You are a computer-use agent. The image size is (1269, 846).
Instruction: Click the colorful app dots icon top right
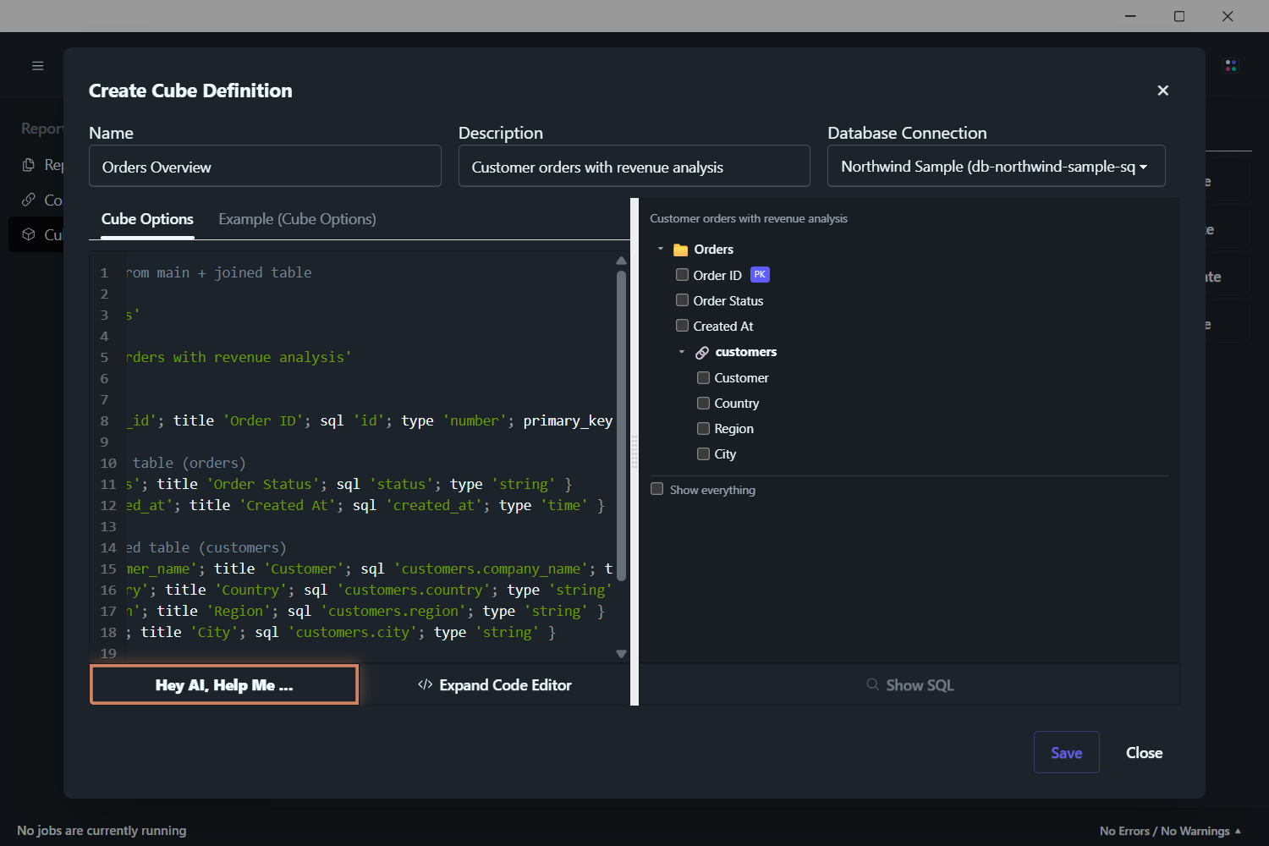click(1231, 66)
